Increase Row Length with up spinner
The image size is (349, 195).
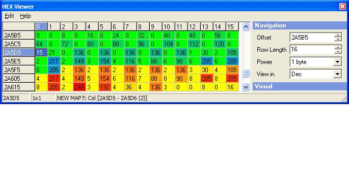click(x=338, y=47)
